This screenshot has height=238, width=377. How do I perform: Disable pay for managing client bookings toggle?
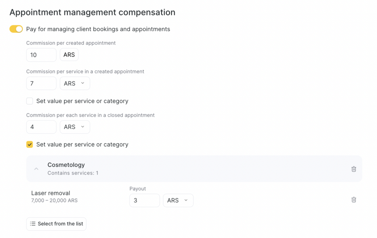pos(16,29)
